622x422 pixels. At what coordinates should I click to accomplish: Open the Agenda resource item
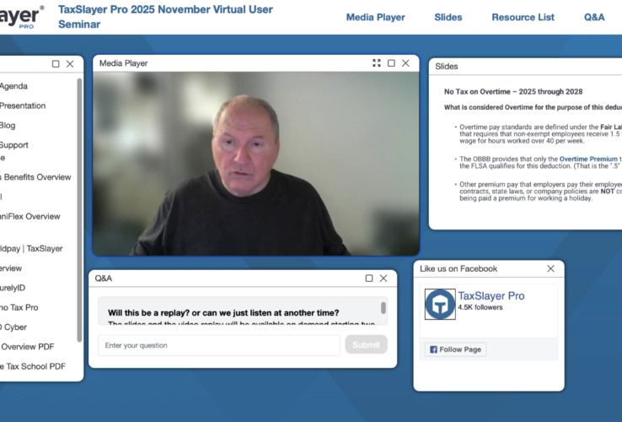(13, 86)
